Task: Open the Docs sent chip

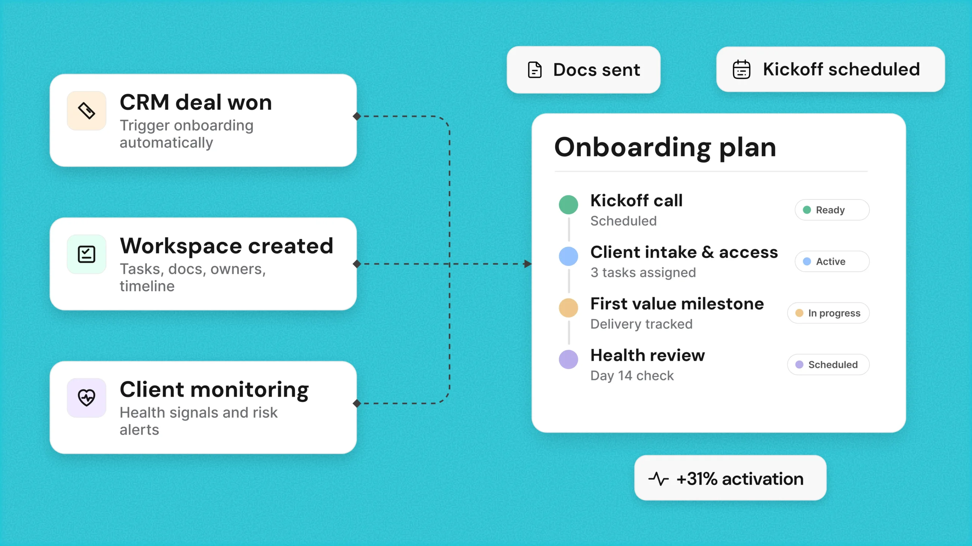Action: tap(584, 70)
